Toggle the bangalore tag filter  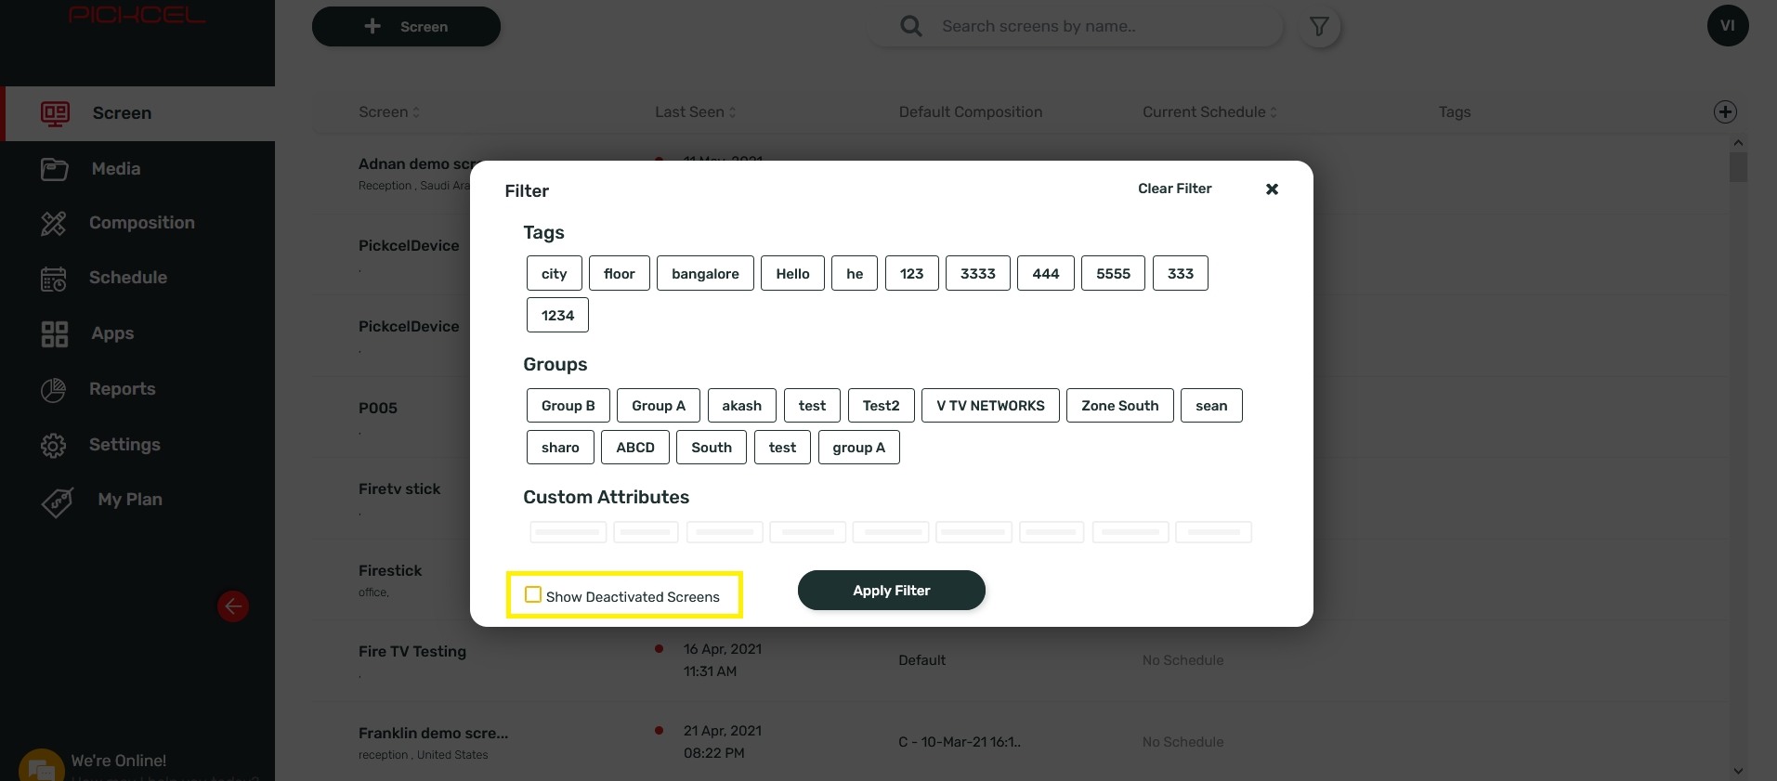coord(706,273)
